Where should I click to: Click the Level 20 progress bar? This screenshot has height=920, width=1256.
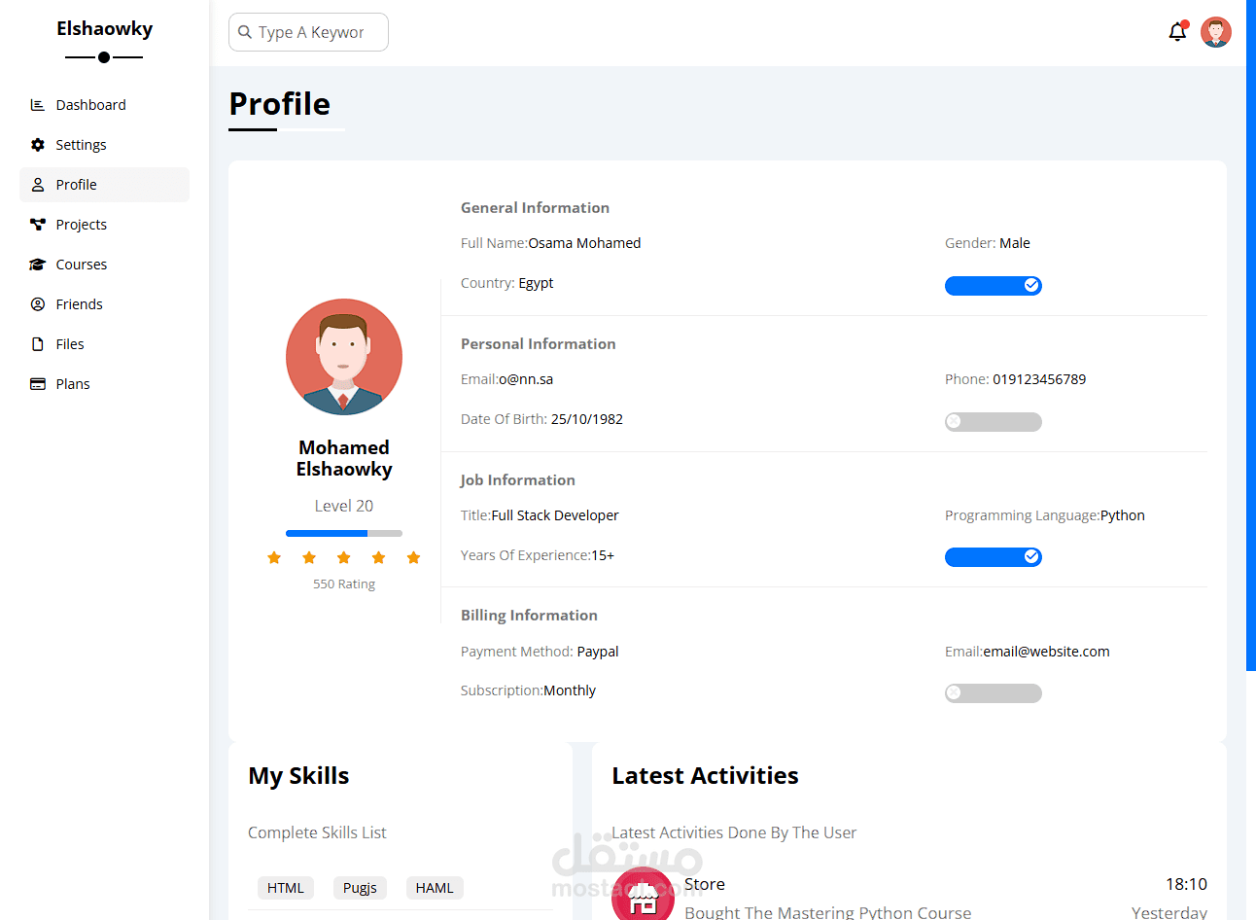click(343, 533)
